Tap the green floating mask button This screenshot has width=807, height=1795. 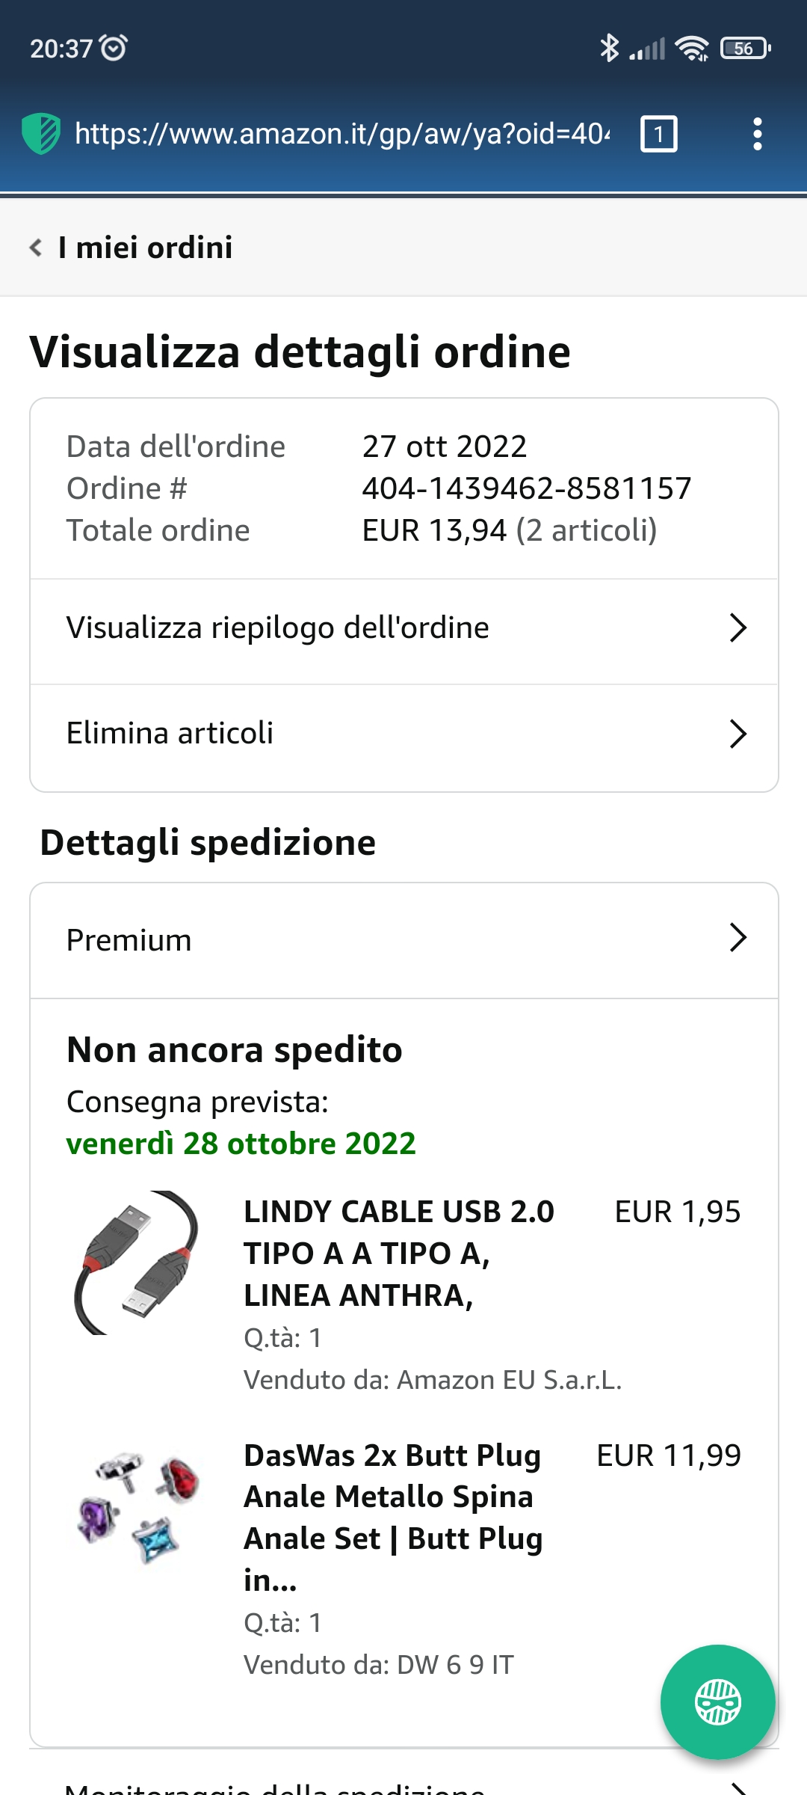coord(717,1702)
